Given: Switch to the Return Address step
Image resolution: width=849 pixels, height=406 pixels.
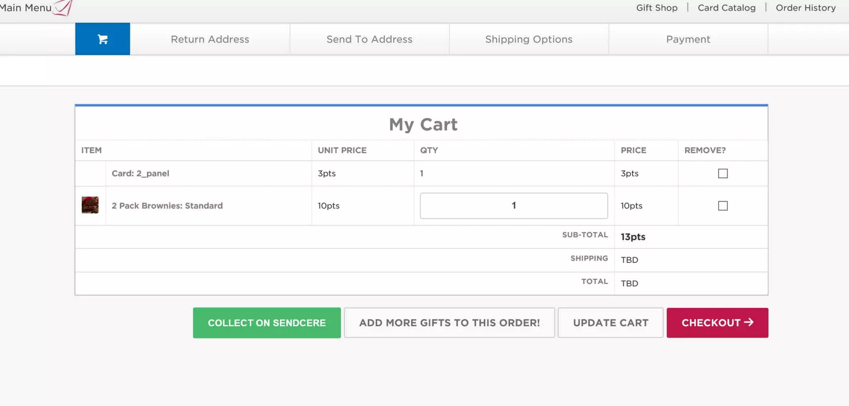Looking at the screenshot, I should (210, 39).
